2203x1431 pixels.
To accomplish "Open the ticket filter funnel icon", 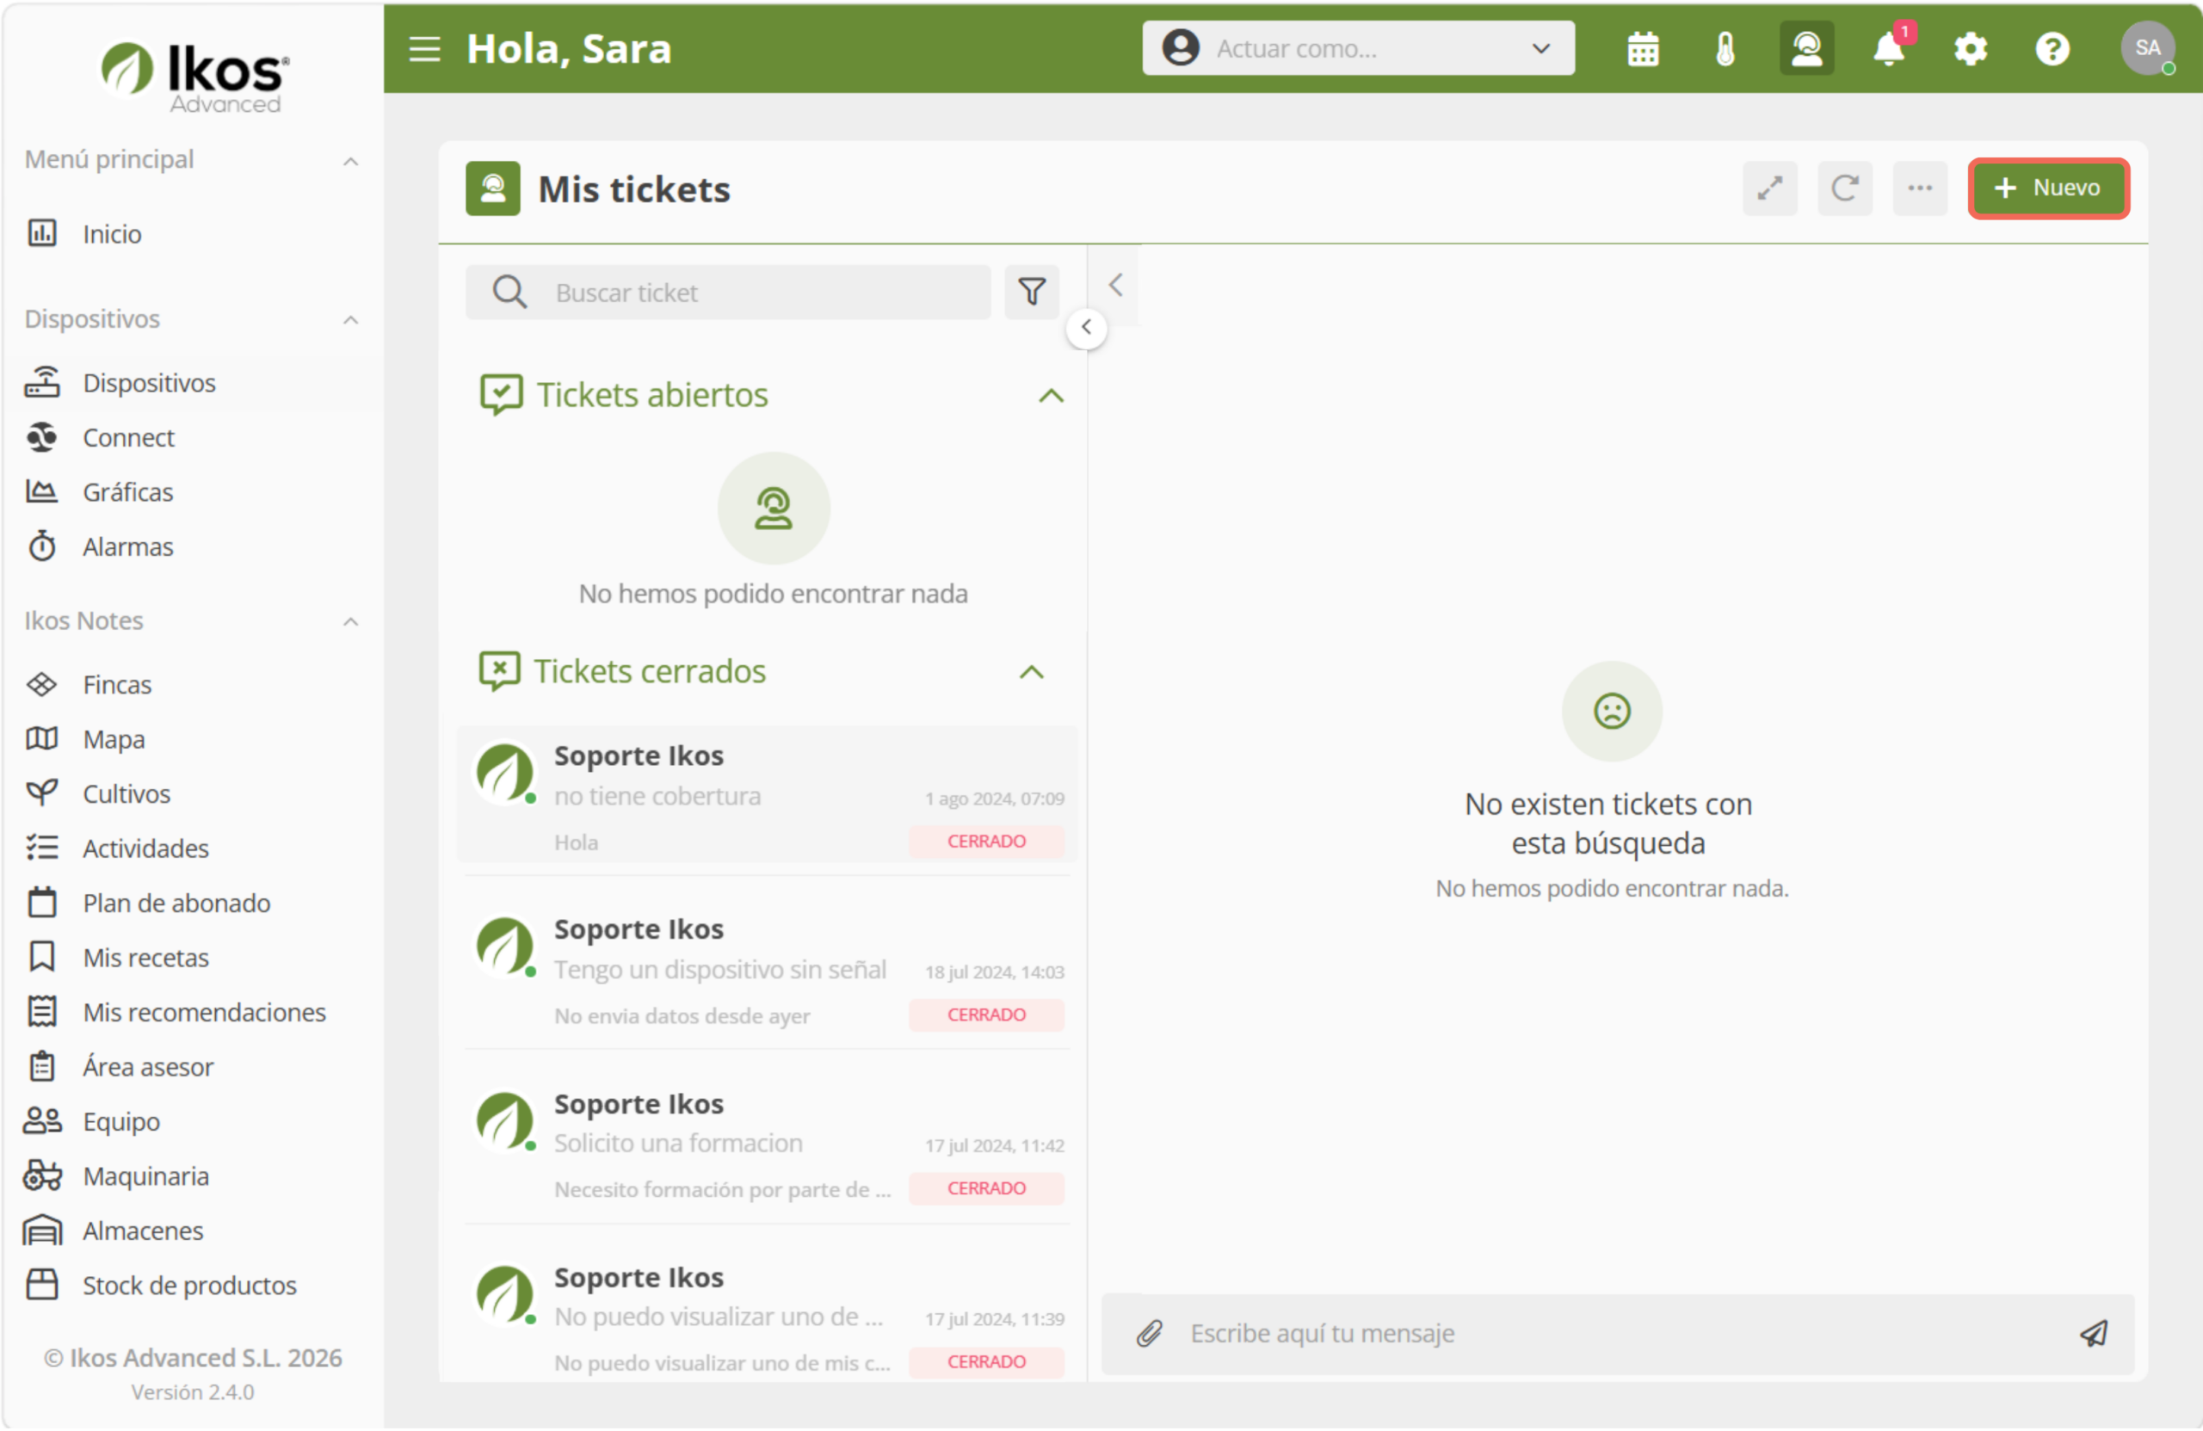I will pos(1032,293).
